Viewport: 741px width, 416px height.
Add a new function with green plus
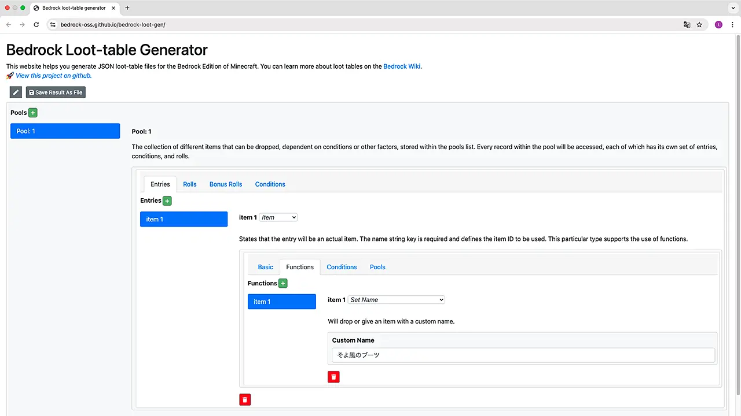click(283, 283)
